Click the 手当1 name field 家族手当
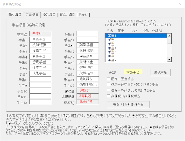Screen dimensions: 185x141 (40, 39)
